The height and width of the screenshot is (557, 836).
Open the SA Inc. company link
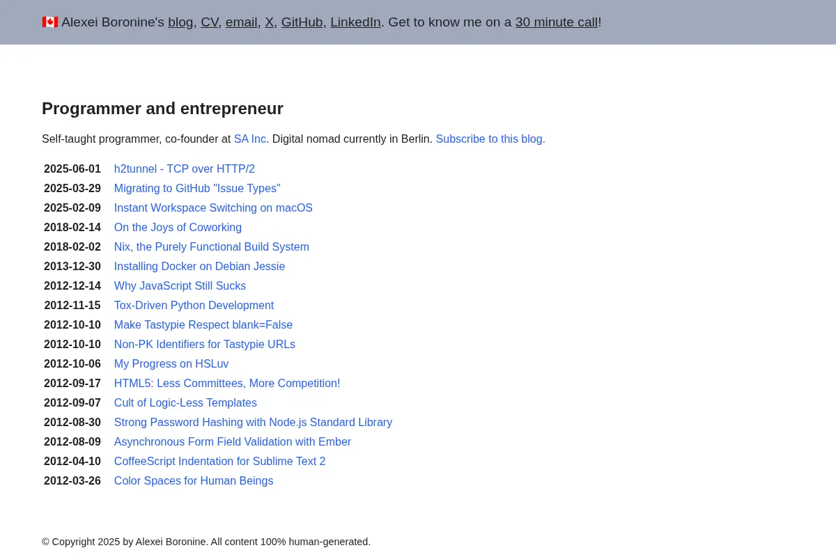coord(250,139)
